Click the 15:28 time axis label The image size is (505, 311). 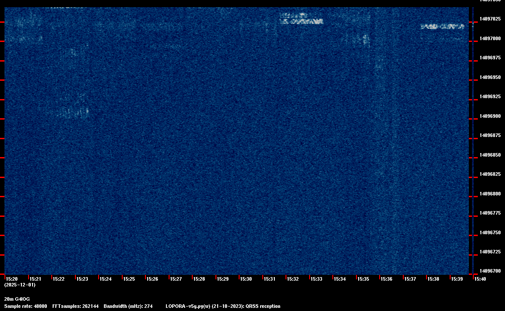(199, 279)
